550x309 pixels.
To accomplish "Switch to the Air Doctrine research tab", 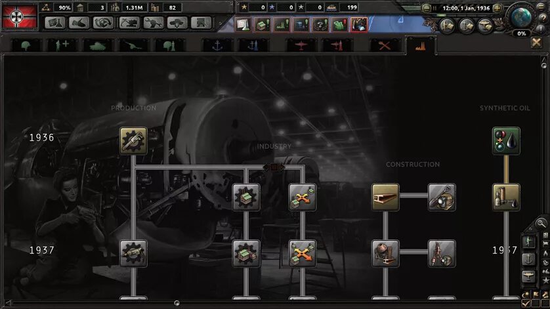I will point(337,46).
